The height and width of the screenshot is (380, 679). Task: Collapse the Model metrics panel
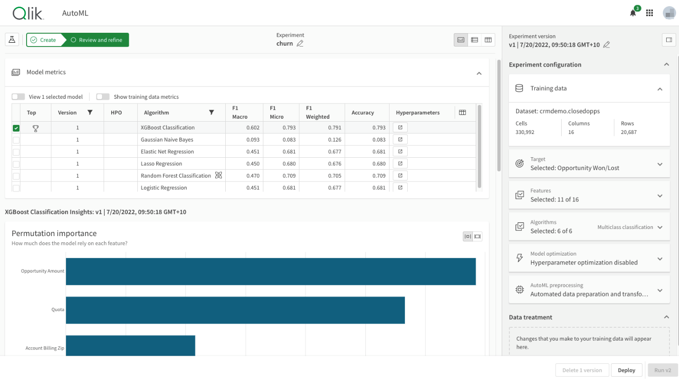tap(479, 73)
